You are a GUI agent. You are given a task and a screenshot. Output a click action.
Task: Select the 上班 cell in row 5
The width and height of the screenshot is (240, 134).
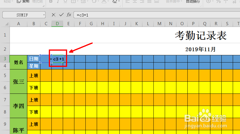click(x=34, y=76)
